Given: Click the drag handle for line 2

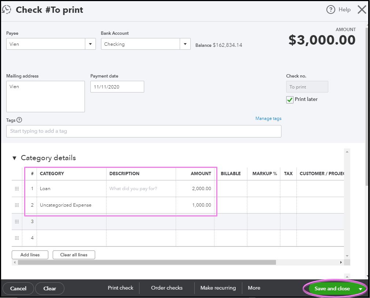Looking at the screenshot, I should [x=17, y=205].
